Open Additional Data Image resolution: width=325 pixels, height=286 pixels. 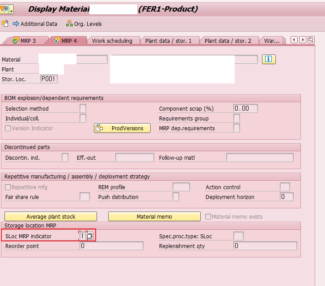35,24
